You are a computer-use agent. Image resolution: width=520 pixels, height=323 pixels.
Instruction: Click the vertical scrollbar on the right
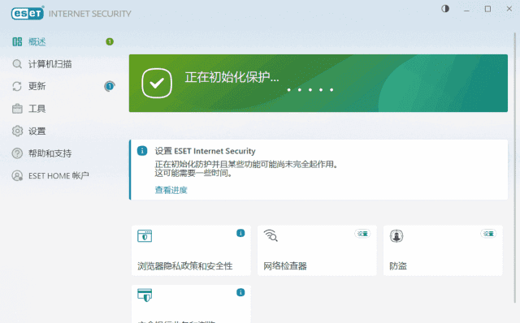coord(515,167)
